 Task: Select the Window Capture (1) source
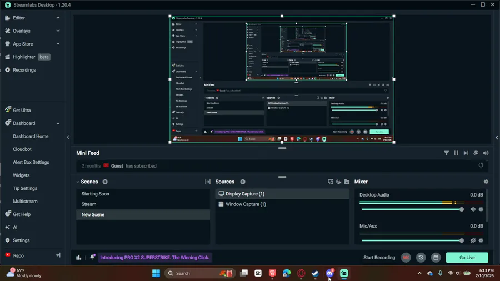(x=282, y=204)
